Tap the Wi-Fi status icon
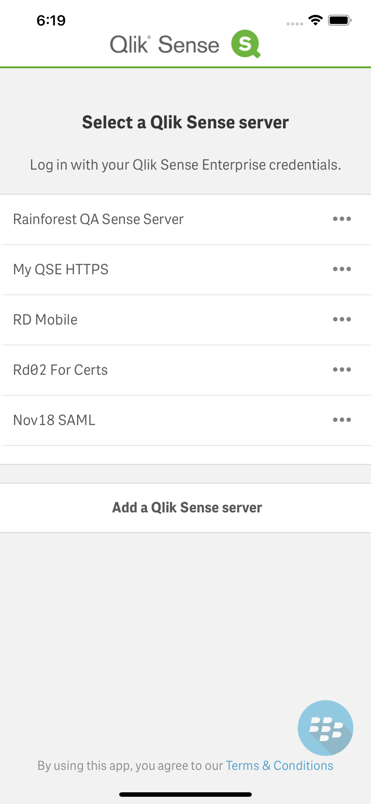 click(316, 20)
